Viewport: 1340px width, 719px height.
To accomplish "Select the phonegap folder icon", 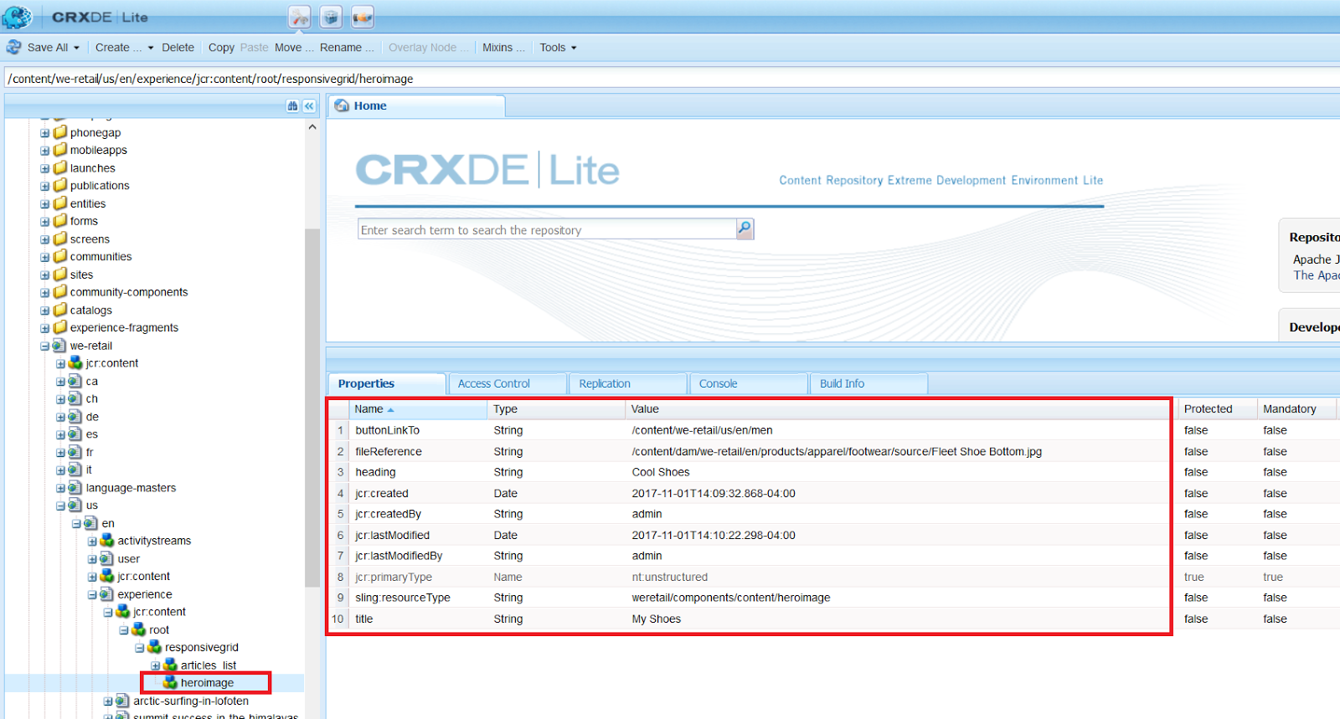I will [x=60, y=132].
